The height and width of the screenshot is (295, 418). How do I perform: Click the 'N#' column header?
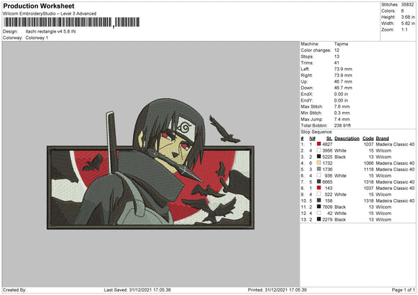[x=312, y=138]
